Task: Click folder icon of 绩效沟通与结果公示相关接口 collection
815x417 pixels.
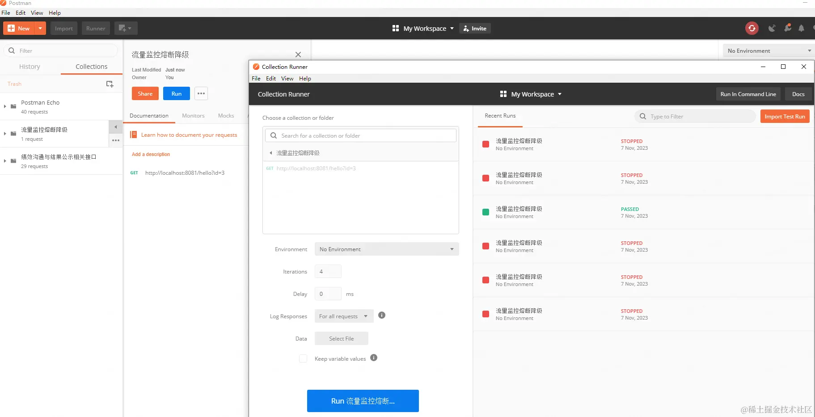Action: click(x=13, y=161)
